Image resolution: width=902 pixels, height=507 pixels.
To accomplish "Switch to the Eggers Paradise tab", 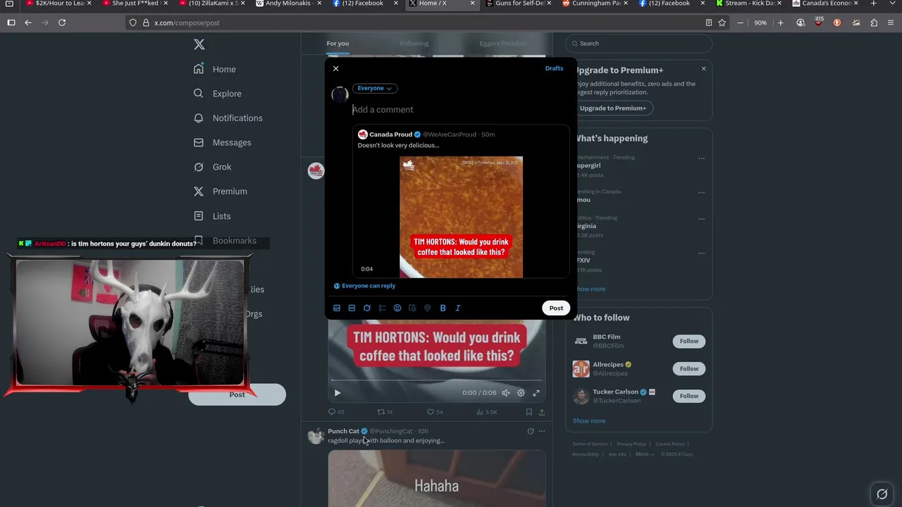I will point(503,44).
